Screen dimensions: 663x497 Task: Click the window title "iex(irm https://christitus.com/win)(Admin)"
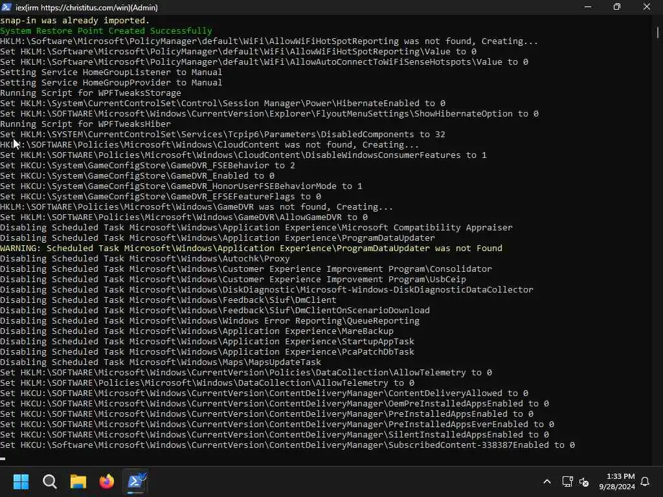coord(87,8)
